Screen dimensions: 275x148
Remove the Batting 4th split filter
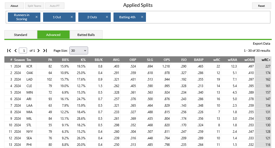(x=142, y=17)
